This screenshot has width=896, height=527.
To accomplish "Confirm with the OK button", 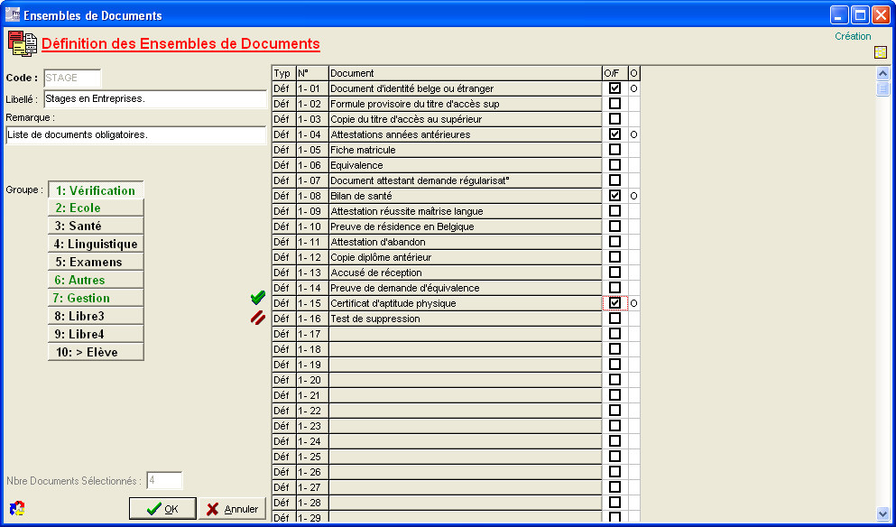I will point(162,509).
